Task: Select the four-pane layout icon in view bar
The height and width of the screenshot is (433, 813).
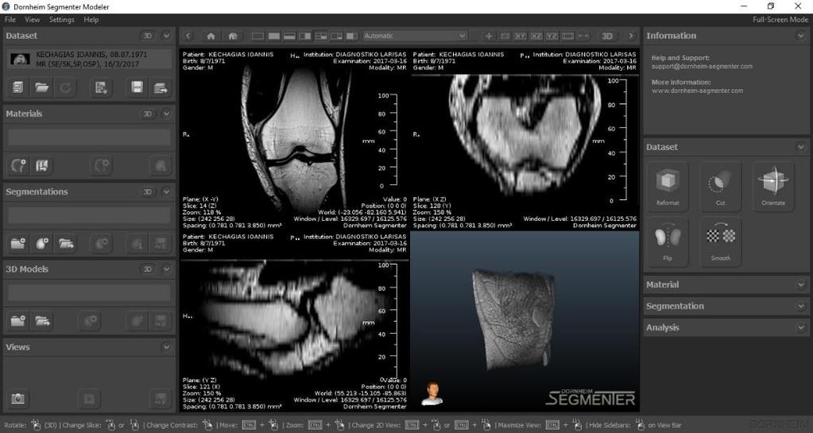Action: click(x=321, y=36)
